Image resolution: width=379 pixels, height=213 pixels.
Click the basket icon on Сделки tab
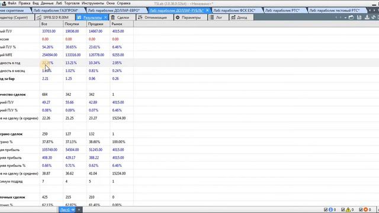pyautogui.click(x=113, y=17)
